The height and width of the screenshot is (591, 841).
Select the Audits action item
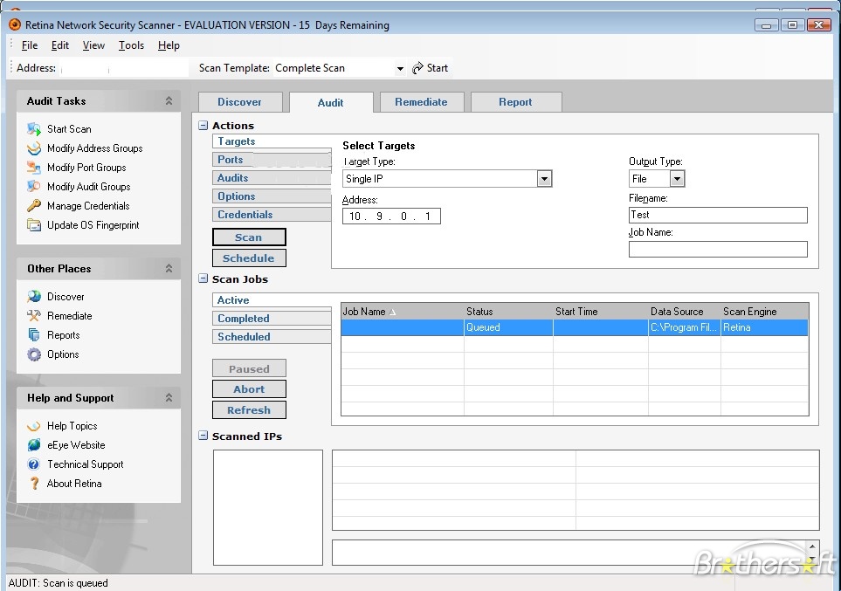(x=272, y=178)
